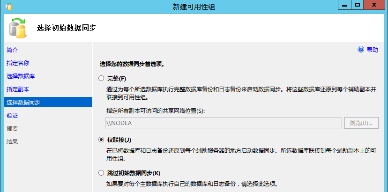Screen dimensions: 388x192
Task: Click the text 选择您的数据同步首选项。
Action: point(133,64)
